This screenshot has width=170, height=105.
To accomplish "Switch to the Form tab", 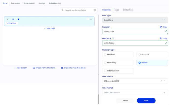I will (x=5, y=3).
